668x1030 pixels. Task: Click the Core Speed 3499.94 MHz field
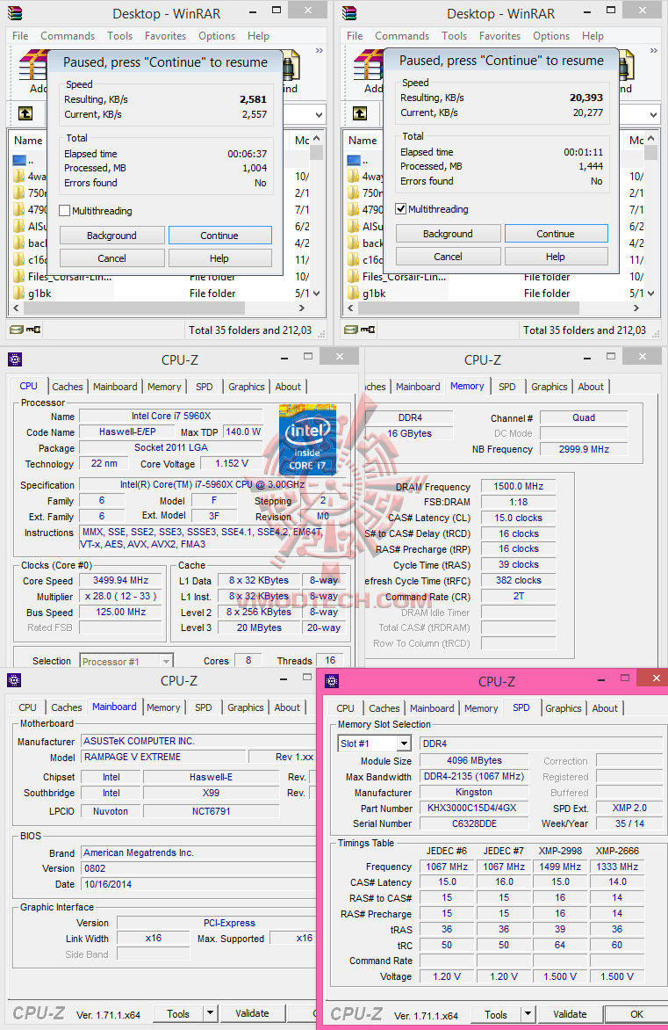pos(121,580)
